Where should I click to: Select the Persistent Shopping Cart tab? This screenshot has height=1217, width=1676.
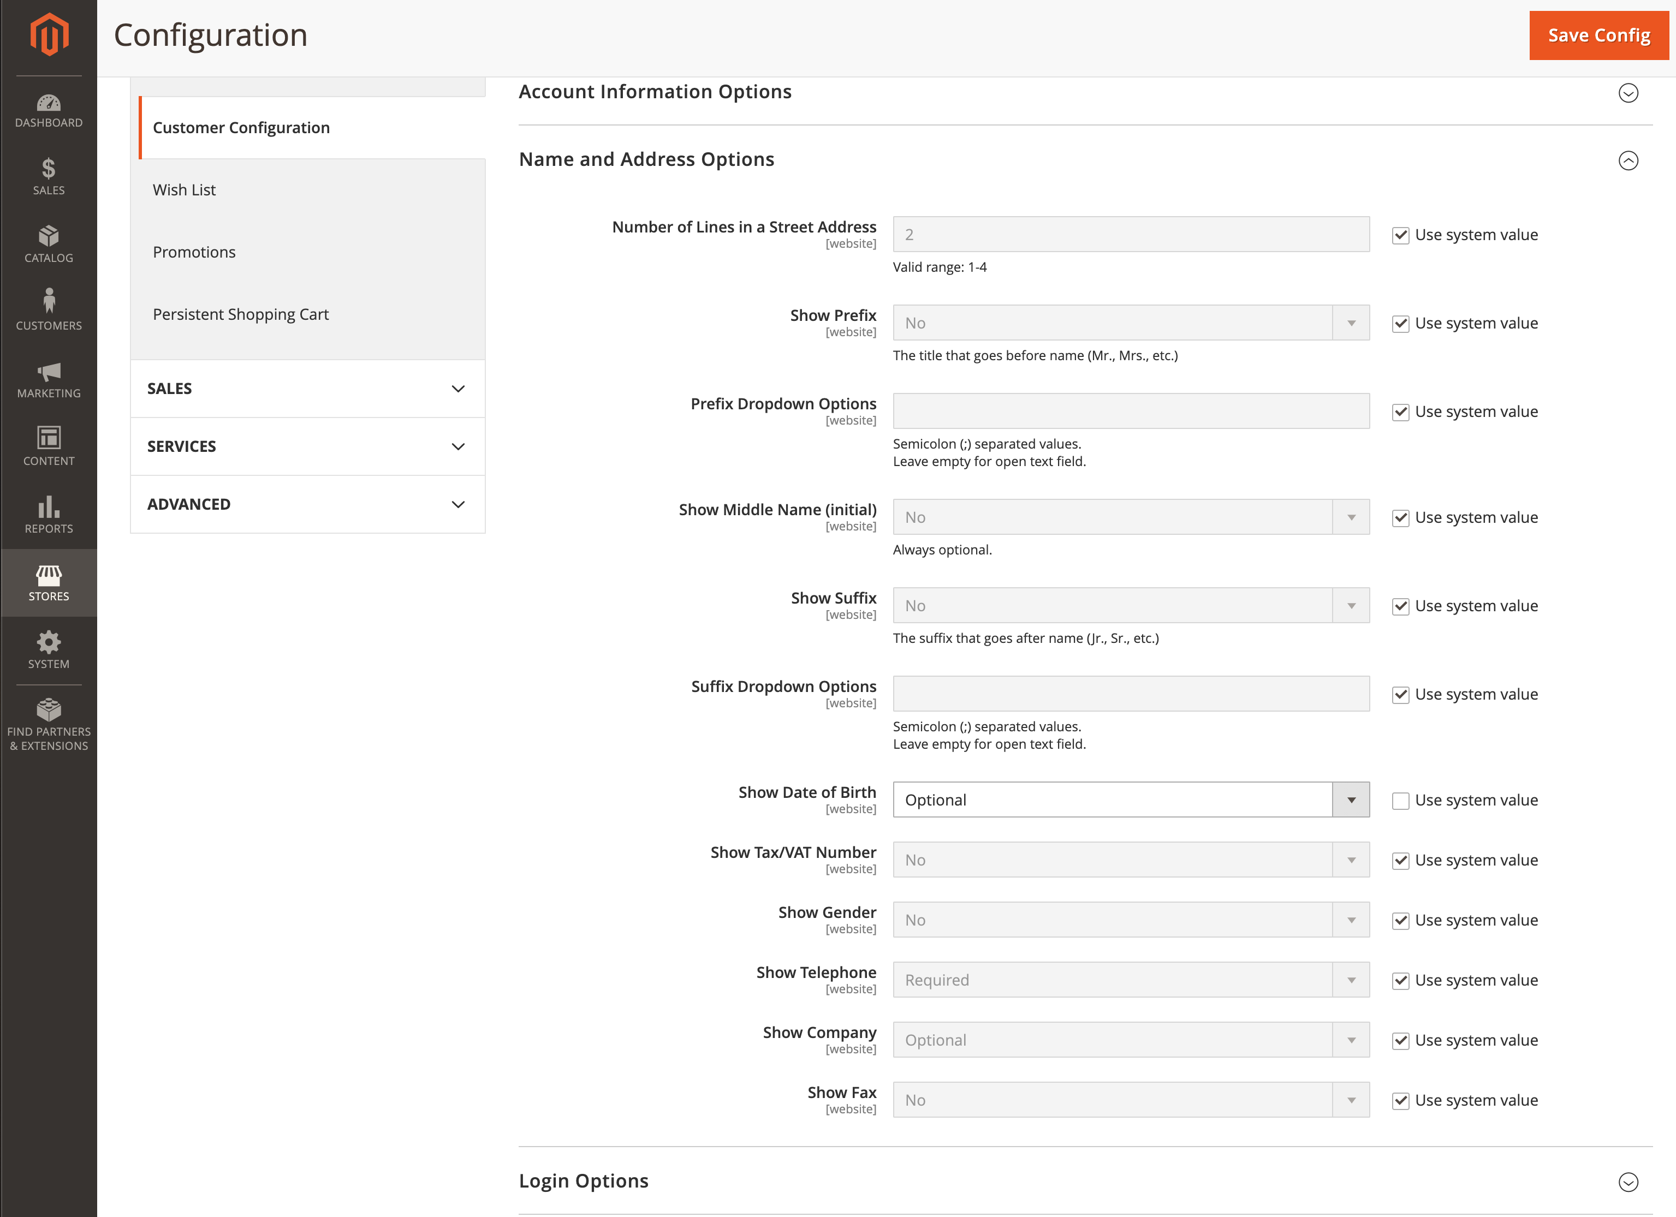click(241, 314)
